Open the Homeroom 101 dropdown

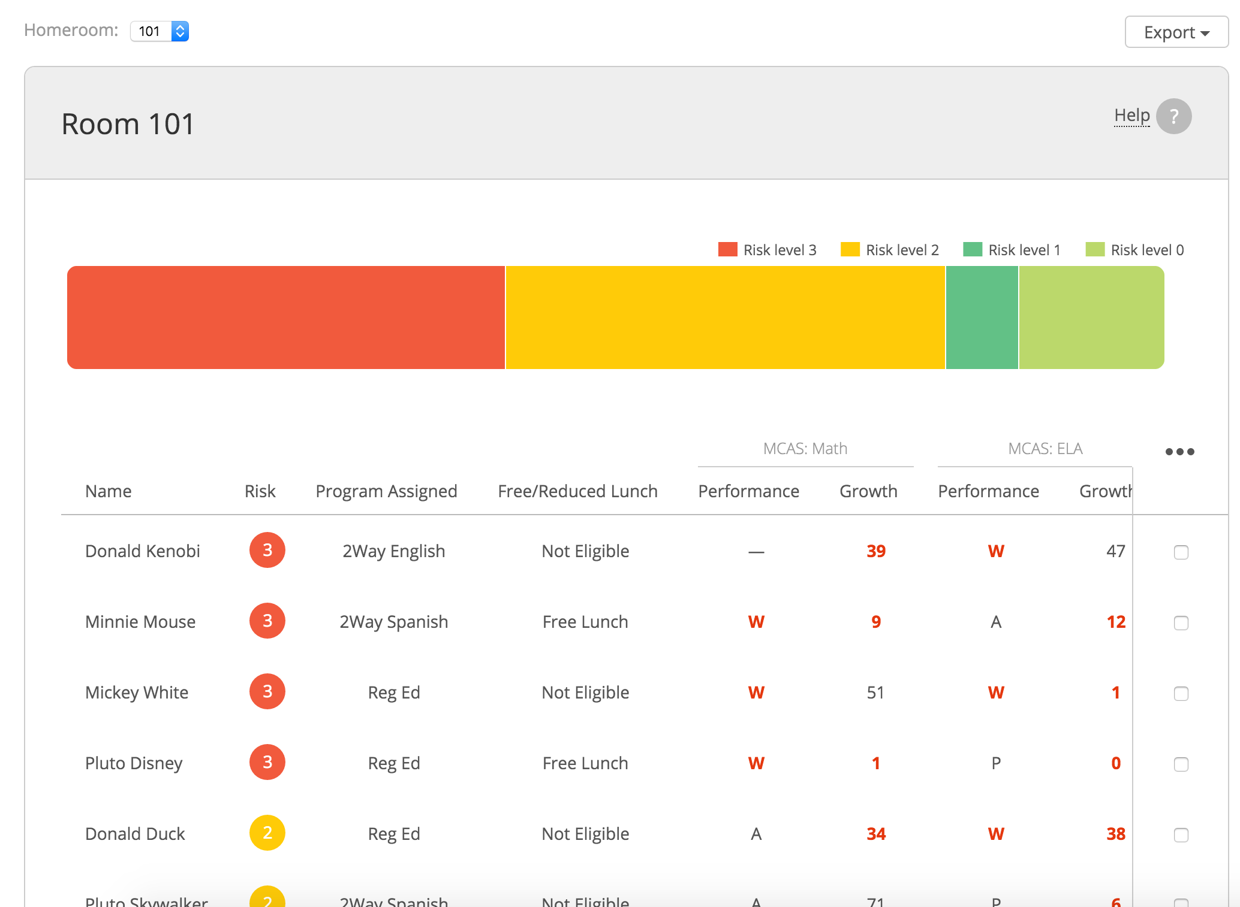click(159, 31)
